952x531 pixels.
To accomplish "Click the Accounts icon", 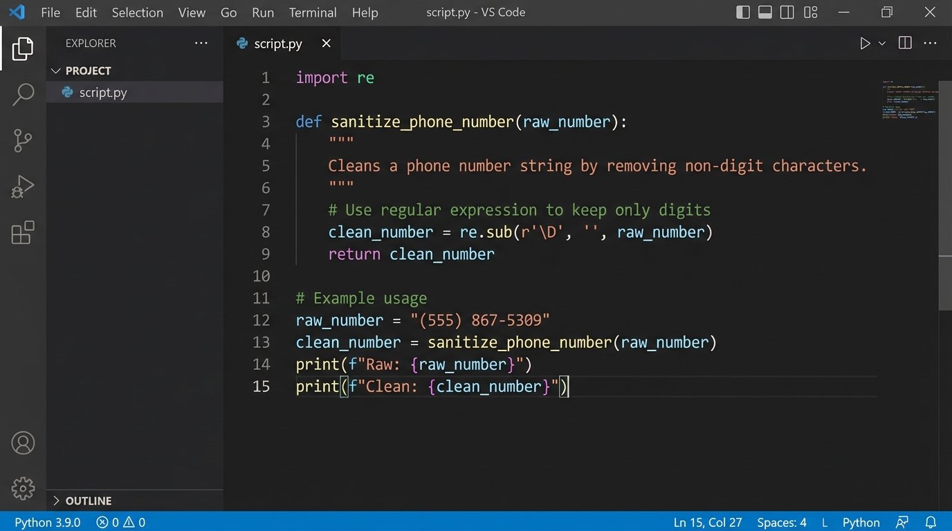I will point(23,442).
